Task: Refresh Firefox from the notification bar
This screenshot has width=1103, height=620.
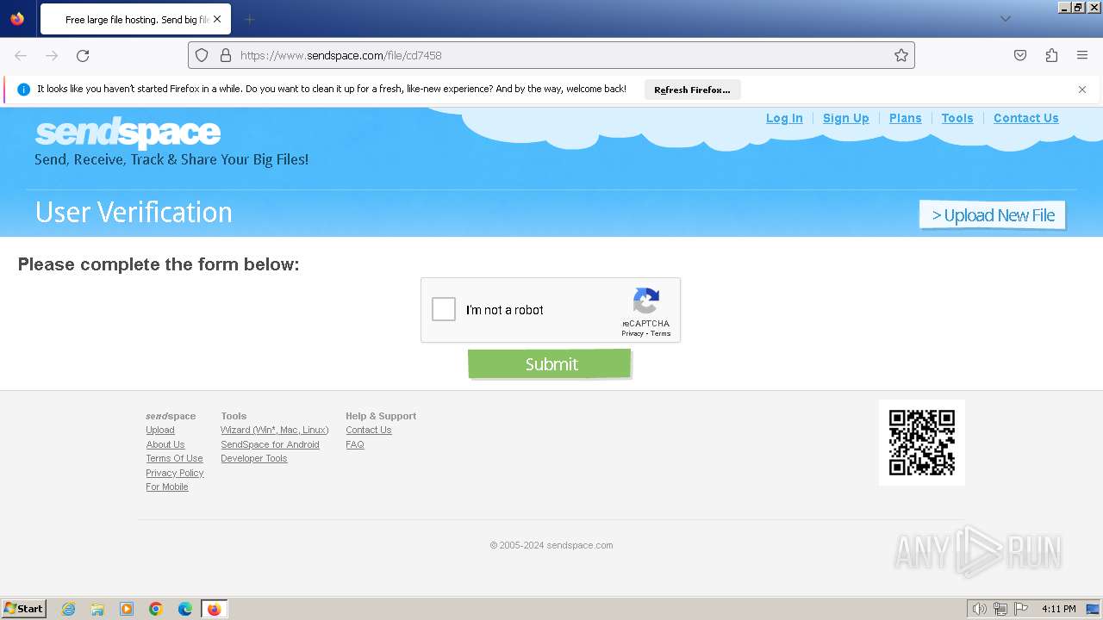Action: (x=692, y=90)
